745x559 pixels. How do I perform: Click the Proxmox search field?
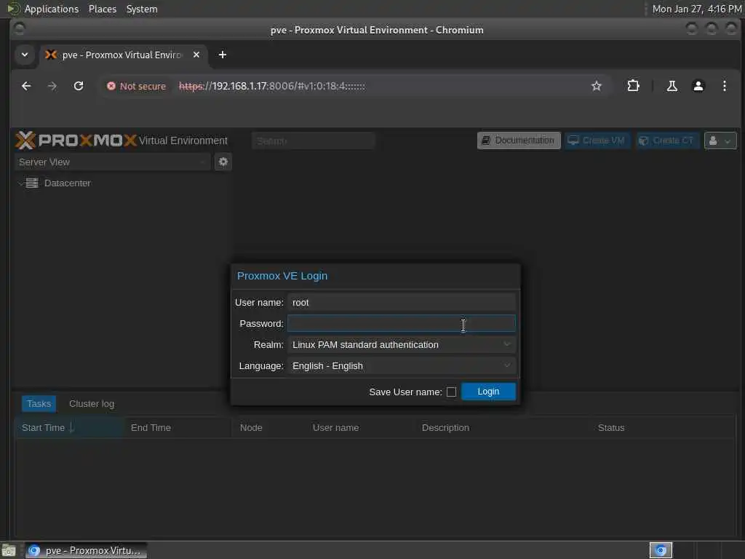click(x=313, y=140)
